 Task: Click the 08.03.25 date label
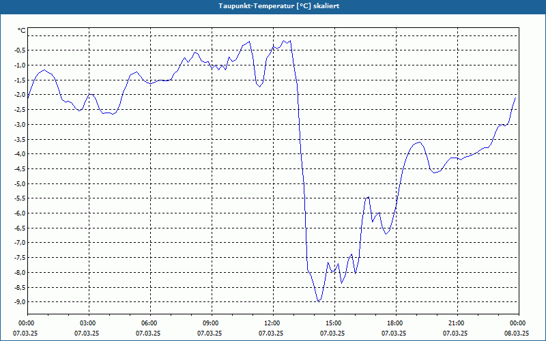tap(517, 333)
